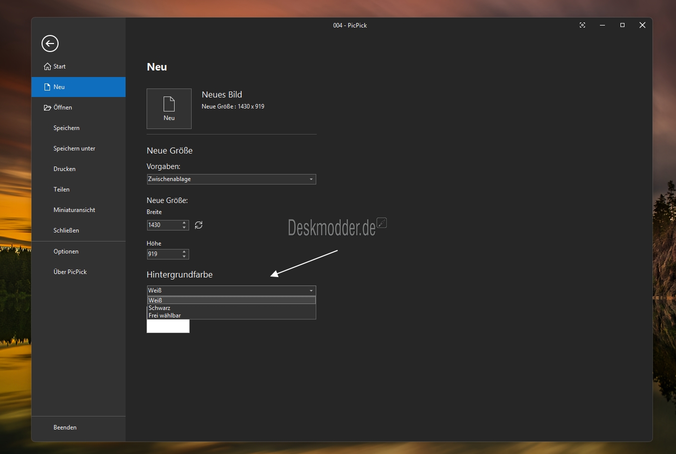Increase Breite with up stepper arrow
676x454 pixels.
coord(185,222)
